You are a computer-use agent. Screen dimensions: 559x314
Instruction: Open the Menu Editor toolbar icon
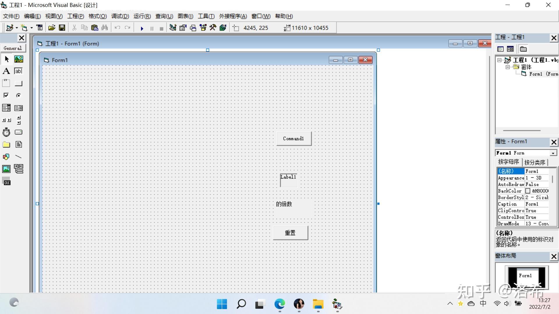click(x=39, y=28)
